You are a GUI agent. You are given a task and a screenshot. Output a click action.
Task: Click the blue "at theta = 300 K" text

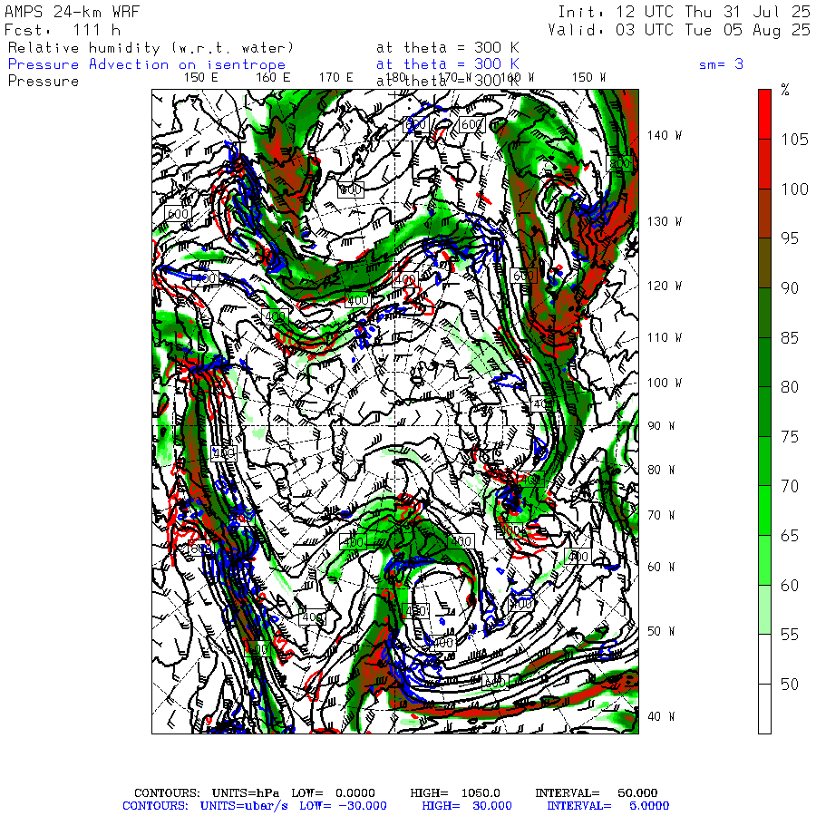tap(448, 64)
